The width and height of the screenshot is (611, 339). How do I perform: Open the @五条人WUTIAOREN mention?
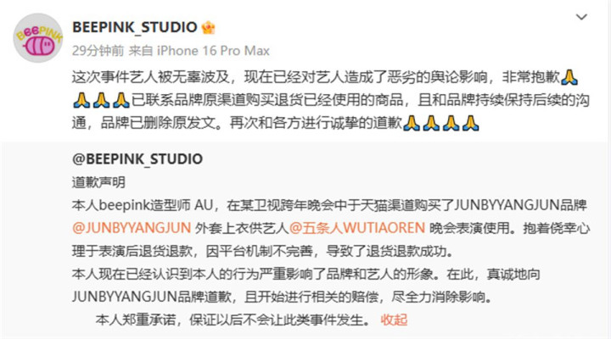pyautogui.click(x=357, y=228)
